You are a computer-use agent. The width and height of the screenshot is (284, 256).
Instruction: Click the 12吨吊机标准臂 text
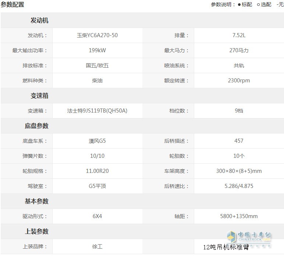click(226, 247)
